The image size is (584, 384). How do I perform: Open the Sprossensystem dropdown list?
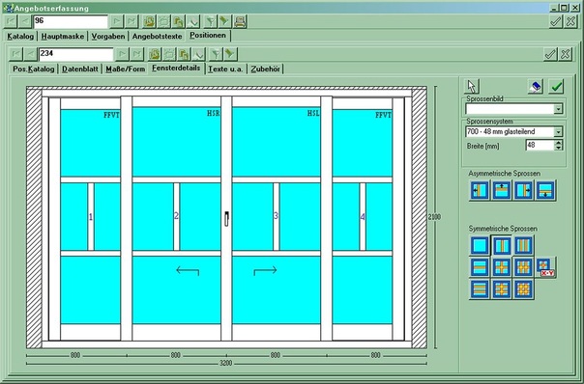[x=558, y=131]
